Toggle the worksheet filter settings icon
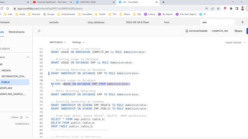The width and height of the screenshot is (248, 139). 39,31
